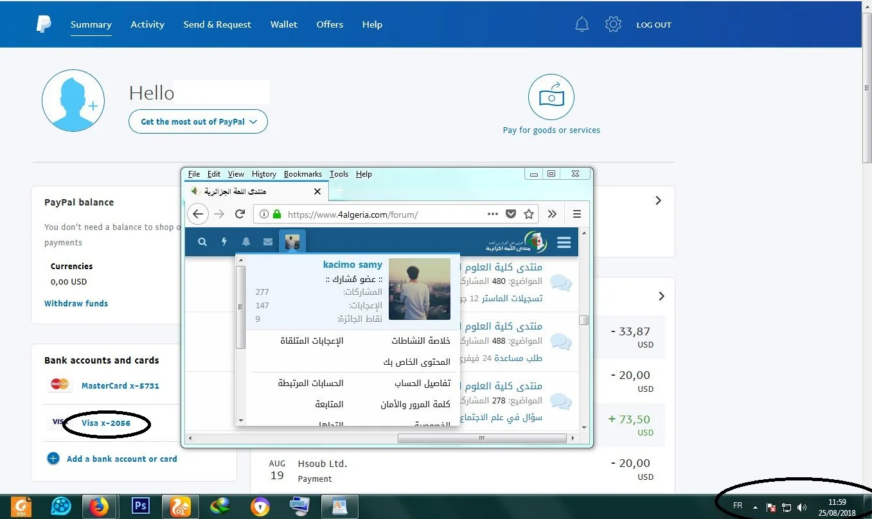This screenshot has width=872, height=519.
Task: Open UC Browser from the taskbar
Action: [x=181, y=506]
